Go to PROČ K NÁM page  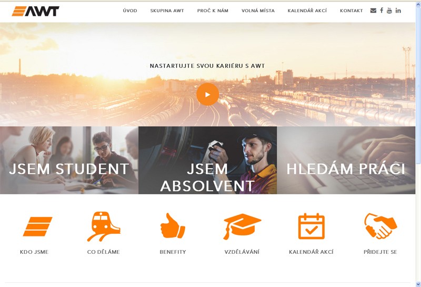click(x=213, y=11)
